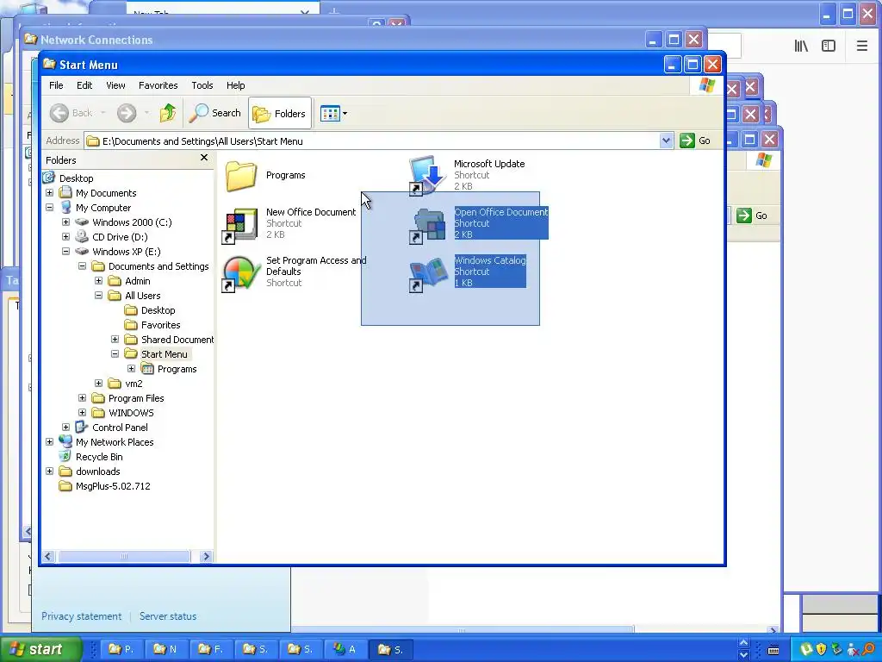
Task: Click left arrow of folder tree scrollbar
Action: 48,557
